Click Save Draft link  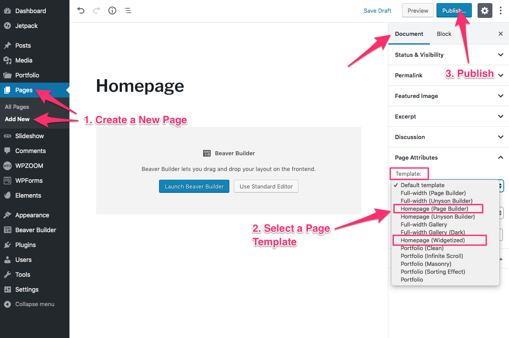[x=377, y=11]
